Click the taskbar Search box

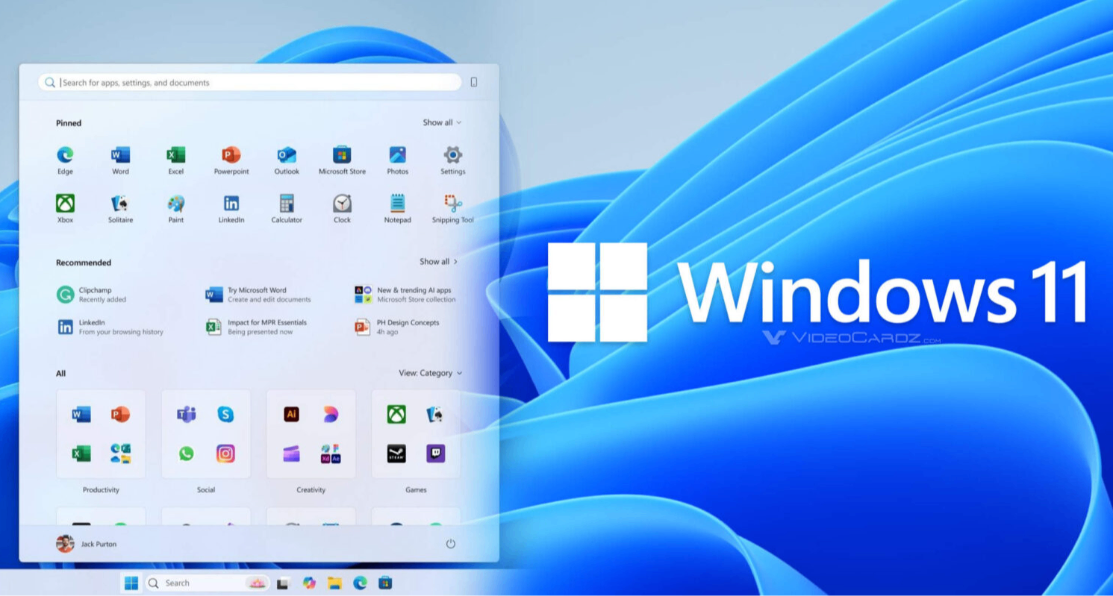click(x=207, y=583)
